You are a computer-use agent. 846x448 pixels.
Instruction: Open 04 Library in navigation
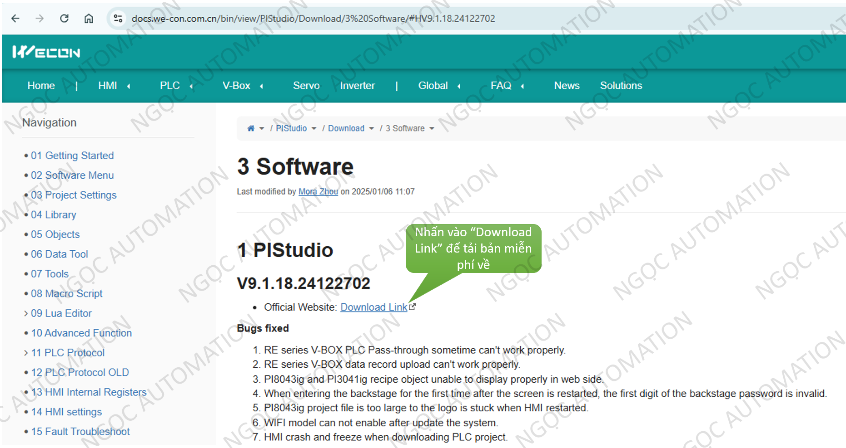point(54,214)
